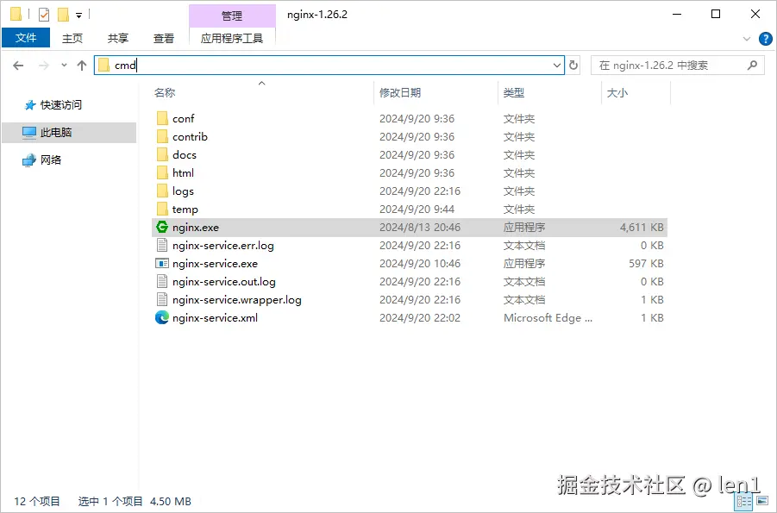Screen dimensions: 777x513
Task: Open the Customize Quick Access Toolbar dropdown
Action: (78, 16)
